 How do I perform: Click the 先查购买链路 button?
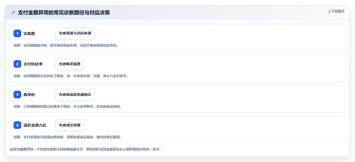tap(70, 64)
